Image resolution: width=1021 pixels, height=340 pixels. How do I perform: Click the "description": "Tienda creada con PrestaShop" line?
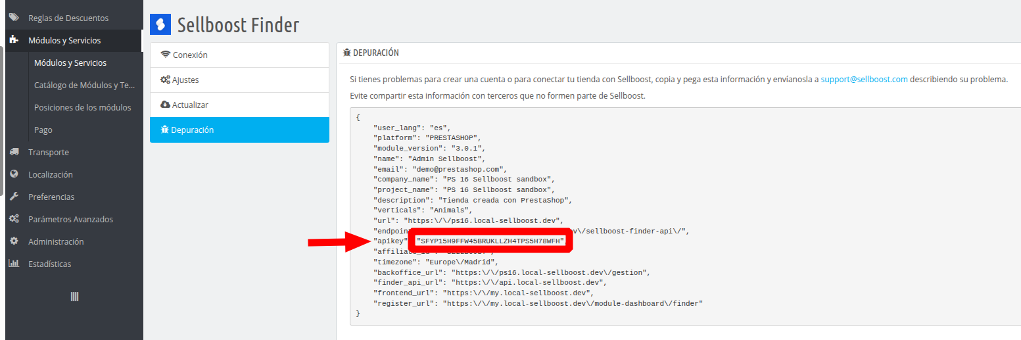pos(473,199)
